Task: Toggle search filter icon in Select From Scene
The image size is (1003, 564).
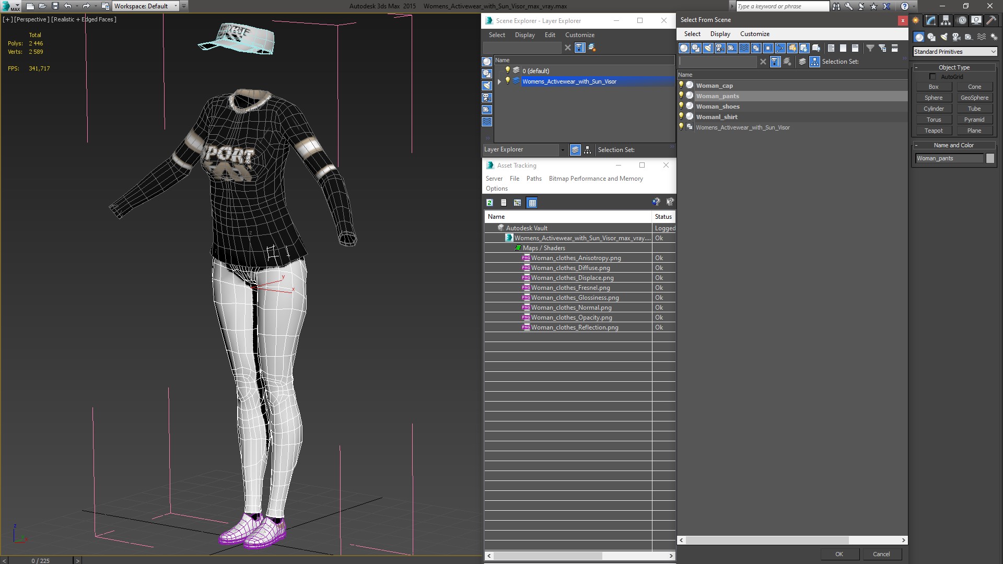Action: tap(775, 62)
